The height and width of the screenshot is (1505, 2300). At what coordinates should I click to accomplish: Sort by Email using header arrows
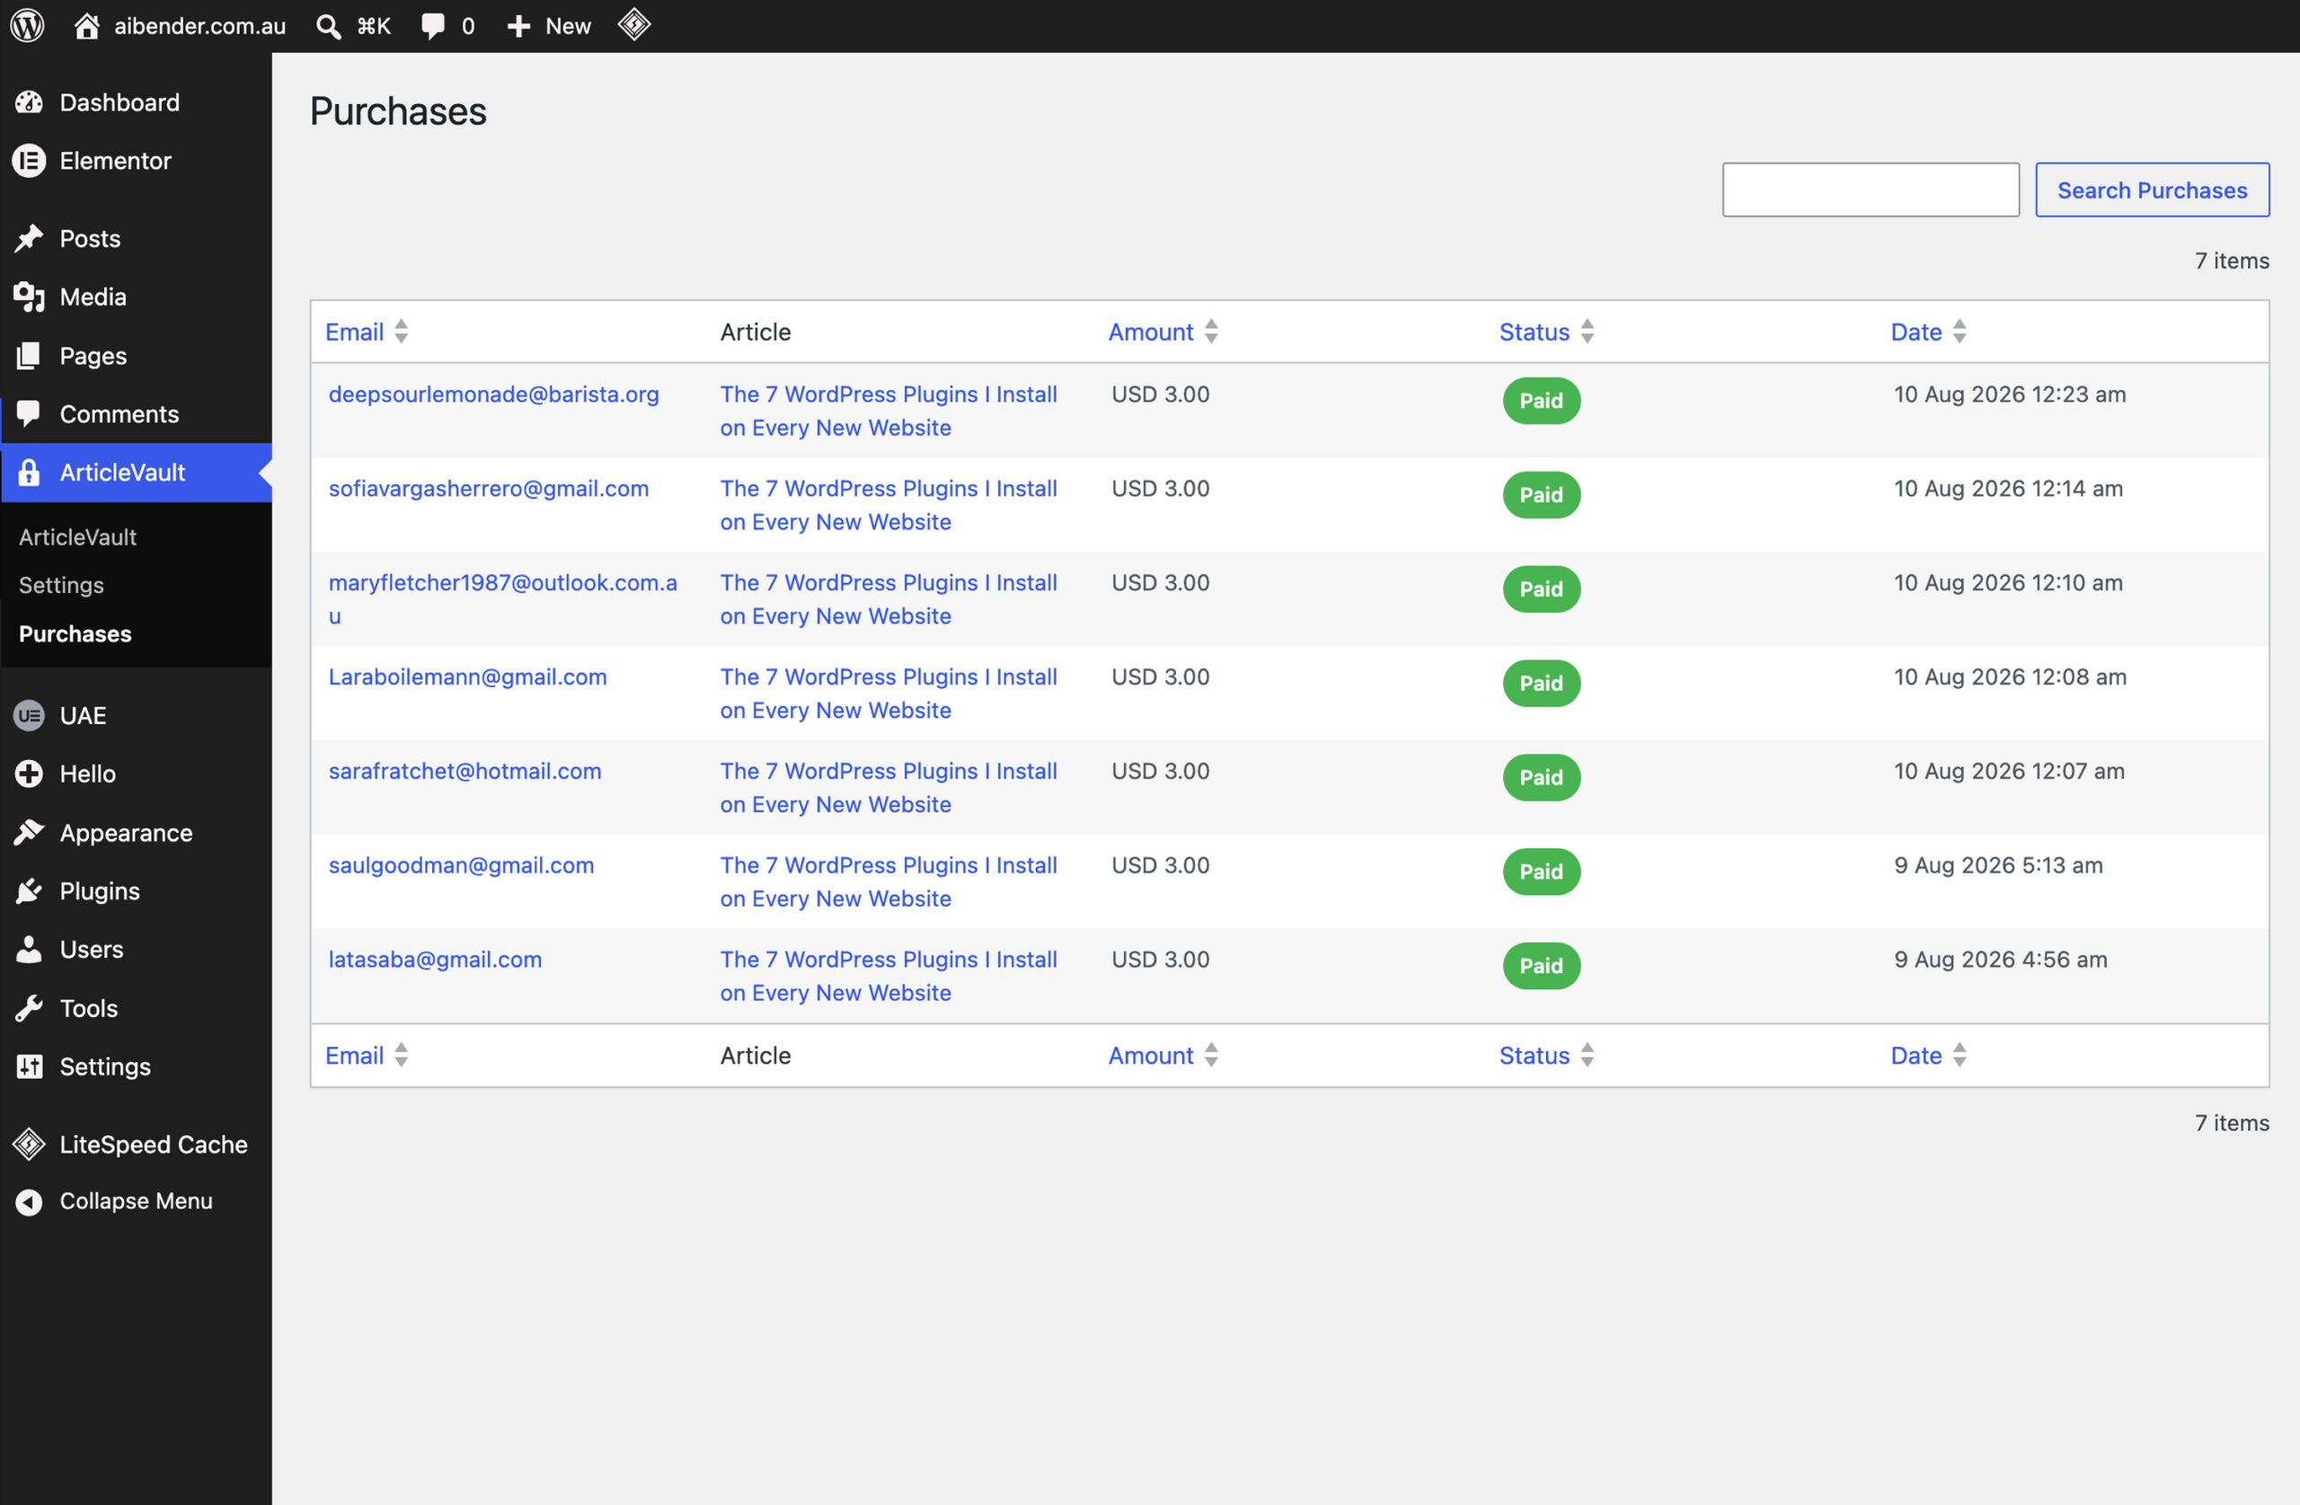[x=401, y=332]
